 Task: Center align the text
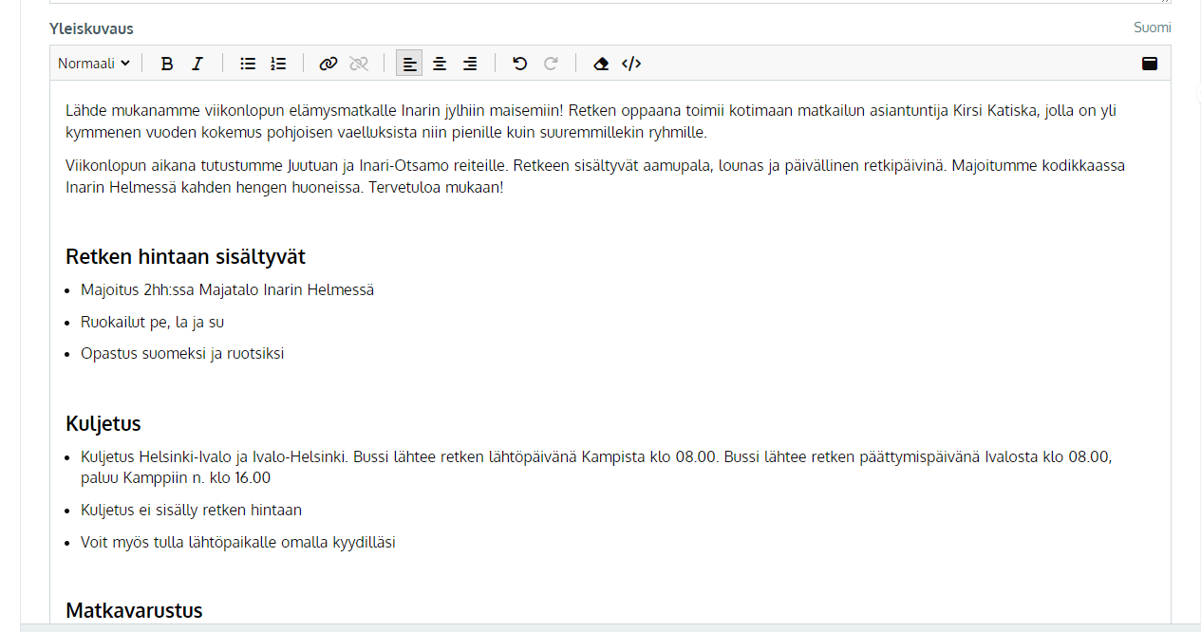[x=440, y=64]
